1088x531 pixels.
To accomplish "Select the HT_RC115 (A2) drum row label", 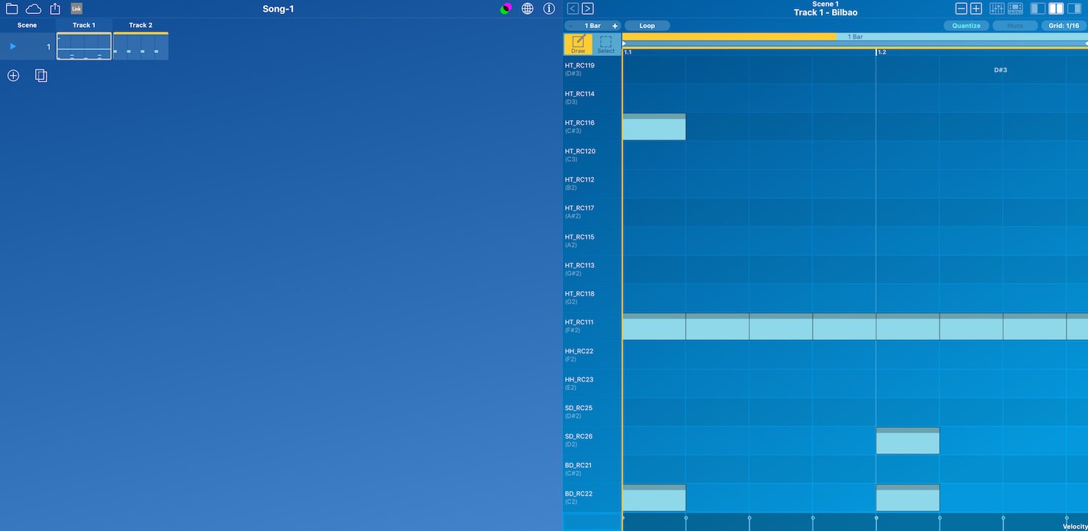I will [x=593, y=240].
